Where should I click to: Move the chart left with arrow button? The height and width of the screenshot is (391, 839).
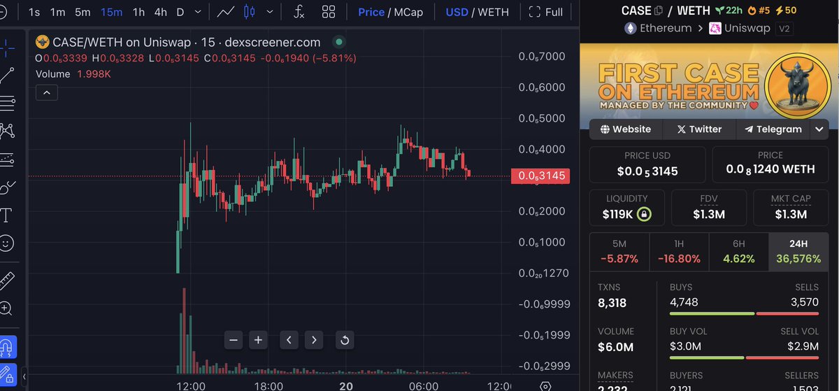[289, 340]
